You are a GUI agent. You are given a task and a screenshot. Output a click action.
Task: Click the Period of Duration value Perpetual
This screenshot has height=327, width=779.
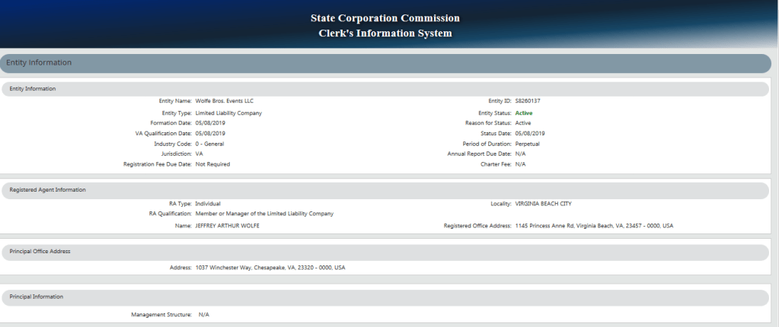tap(527, 143)
